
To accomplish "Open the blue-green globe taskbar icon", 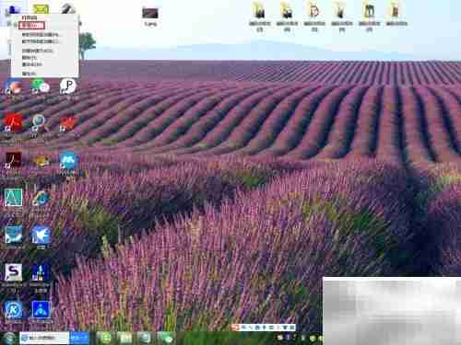I will 145,338.
